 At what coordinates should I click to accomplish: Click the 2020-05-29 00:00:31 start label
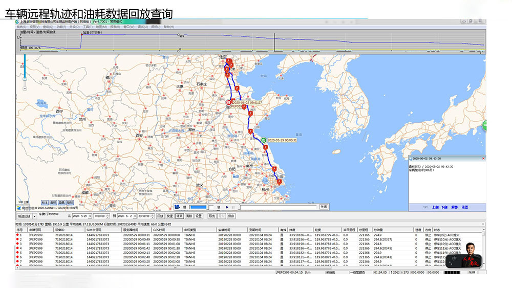(x=282, y=140)
